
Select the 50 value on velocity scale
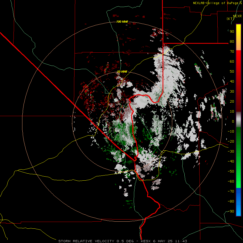click(232, 72)
